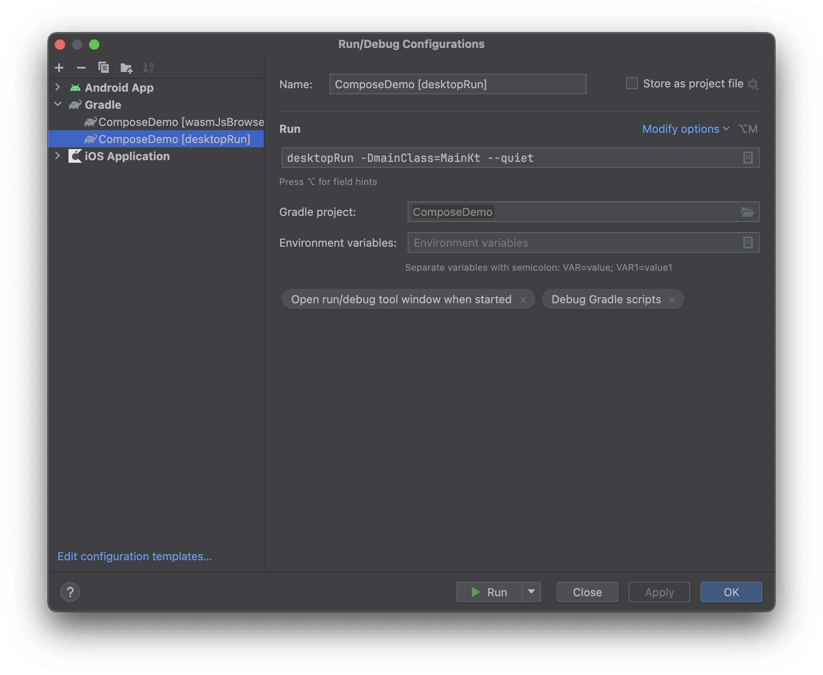The height and width of the screenshot is (675, 823).
Task: Expand the Android App tree node
Action: pos(58,87)
